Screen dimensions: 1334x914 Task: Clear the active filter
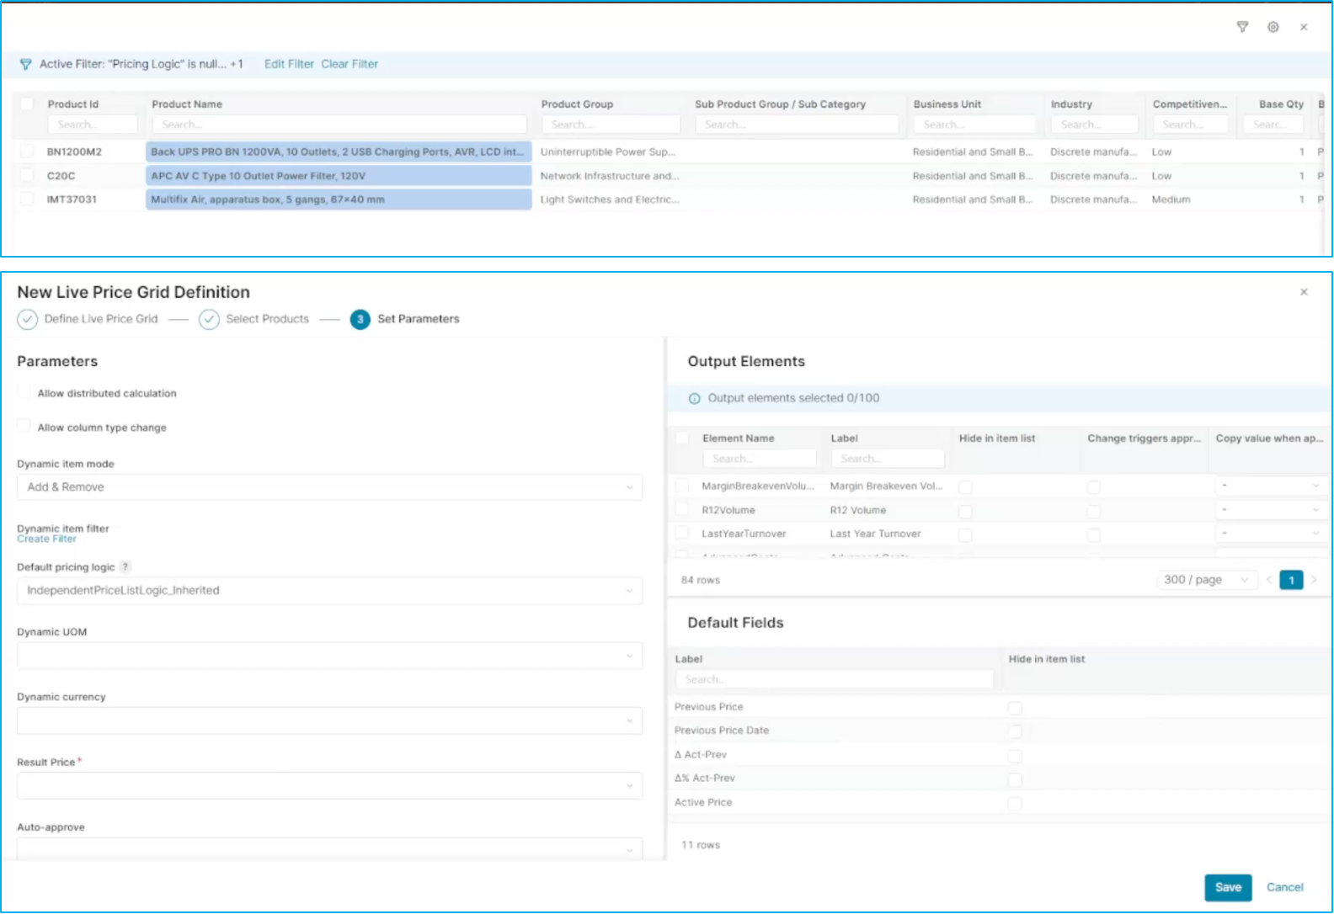point(350,64)
